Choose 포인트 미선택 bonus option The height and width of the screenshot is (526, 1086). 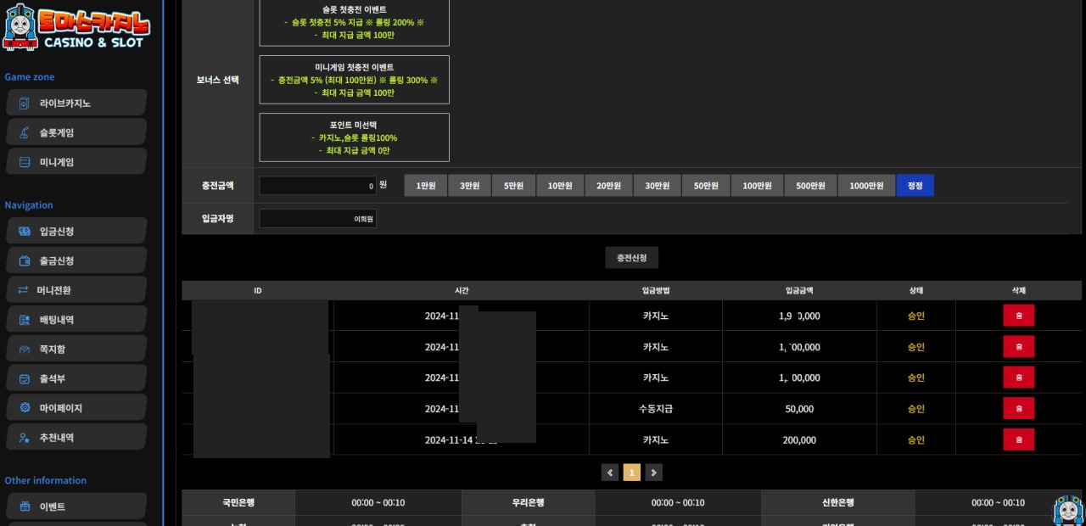tap(354, 137)
